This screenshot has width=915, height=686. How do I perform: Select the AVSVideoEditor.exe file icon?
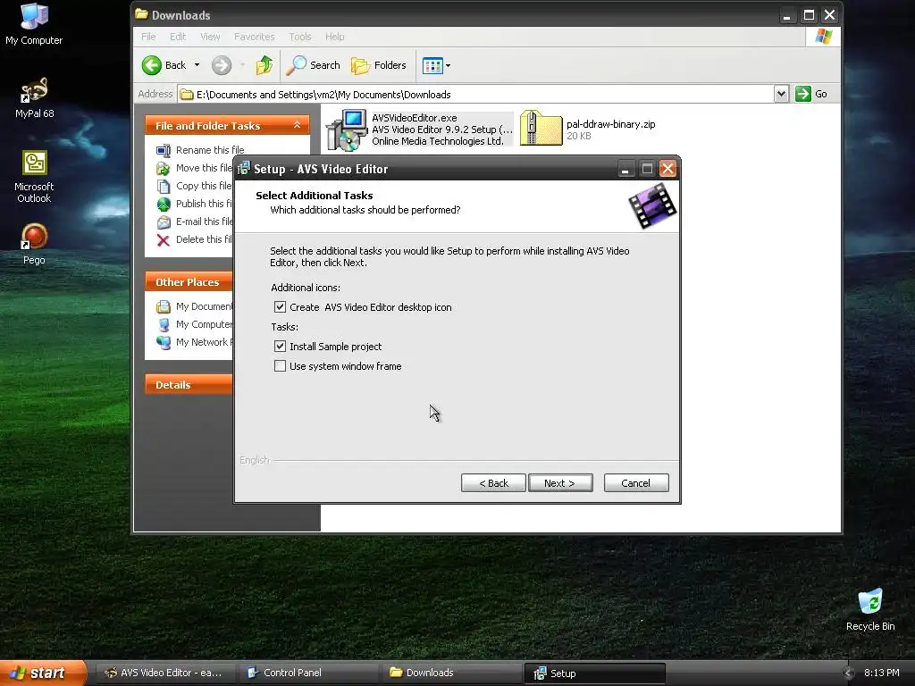tap(346, 130)
